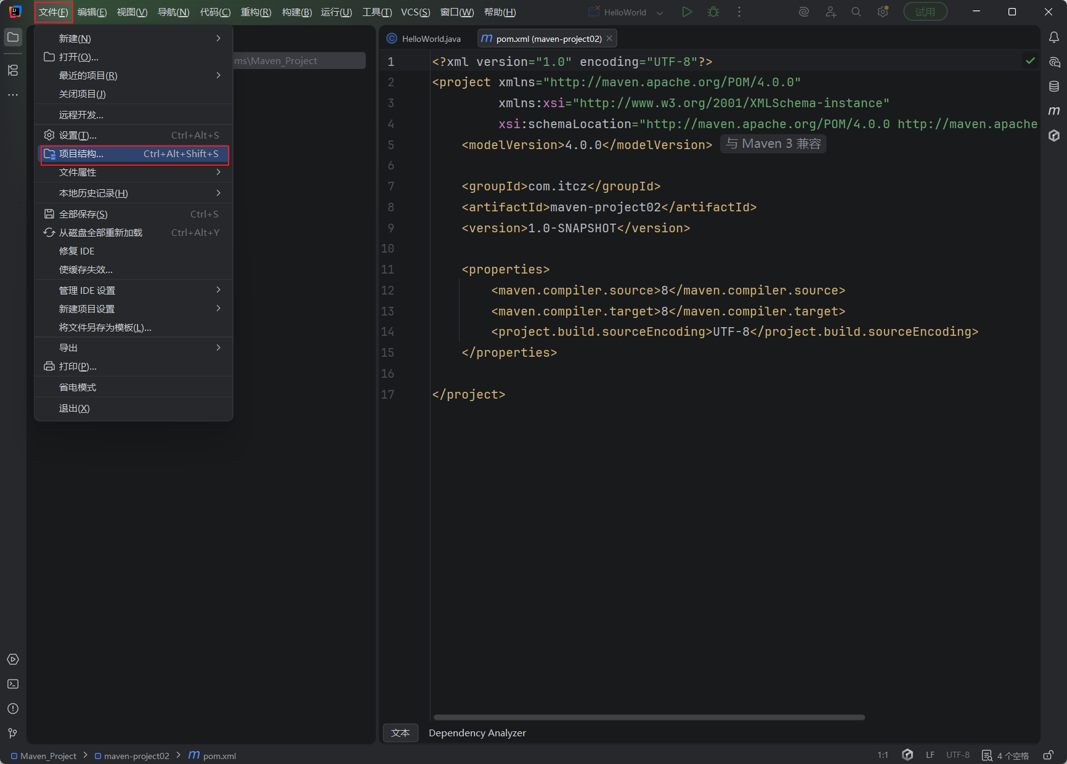Click UTF-8 encoding in status bar
The image size is (1067, 764).
(x=958, y=755)
